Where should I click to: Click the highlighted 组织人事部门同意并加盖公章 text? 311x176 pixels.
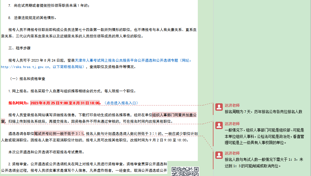pos(174,115)
